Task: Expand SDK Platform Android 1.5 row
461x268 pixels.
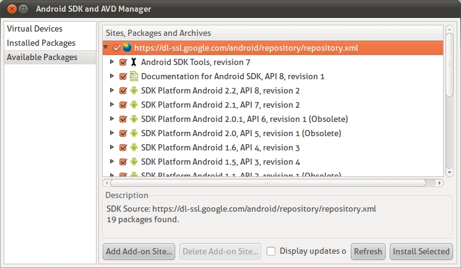Action: [x=112, y=161]
